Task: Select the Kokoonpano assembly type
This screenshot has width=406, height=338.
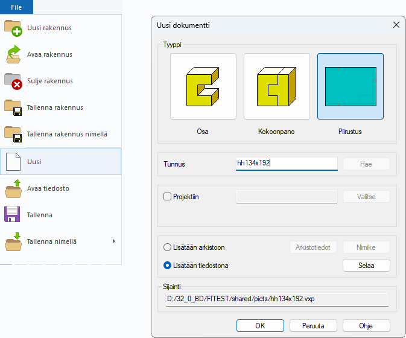Action: [x=277, y=86]
